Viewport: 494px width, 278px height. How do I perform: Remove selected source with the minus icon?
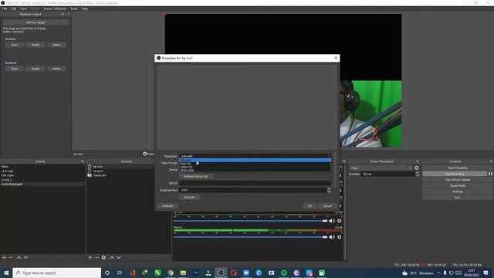pos(96,257)
